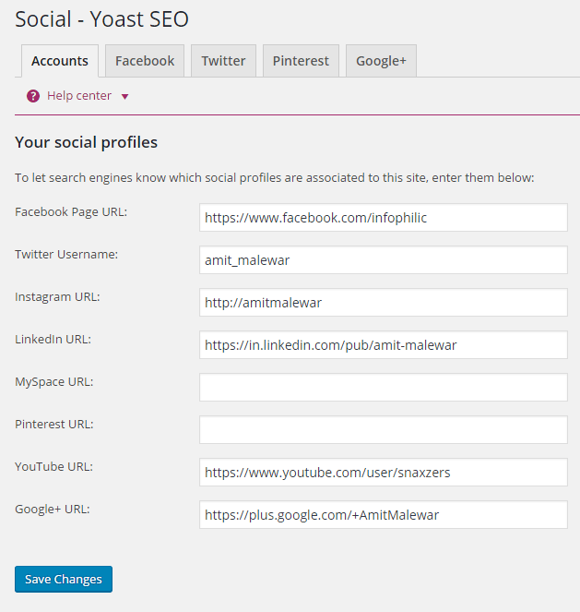Click the 'Twitter Username:' label
580x612 pixels.
pyautogui.click(x=66, y=255)
